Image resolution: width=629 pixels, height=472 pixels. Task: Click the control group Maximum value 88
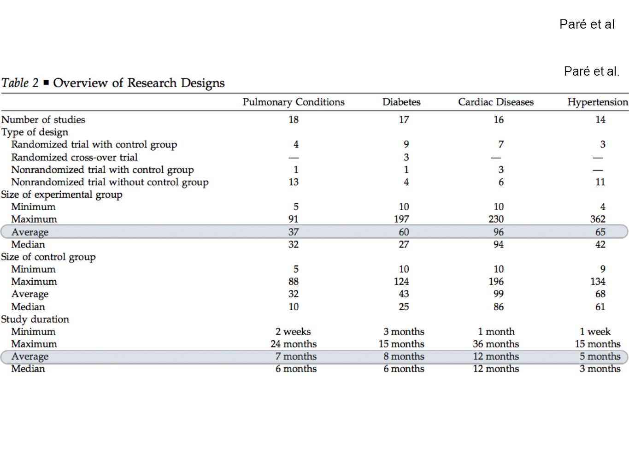[x=294, y=281]
